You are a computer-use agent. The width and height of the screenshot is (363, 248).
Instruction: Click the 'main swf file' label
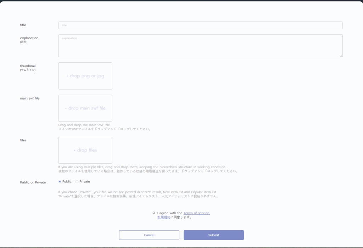point(30,98)
